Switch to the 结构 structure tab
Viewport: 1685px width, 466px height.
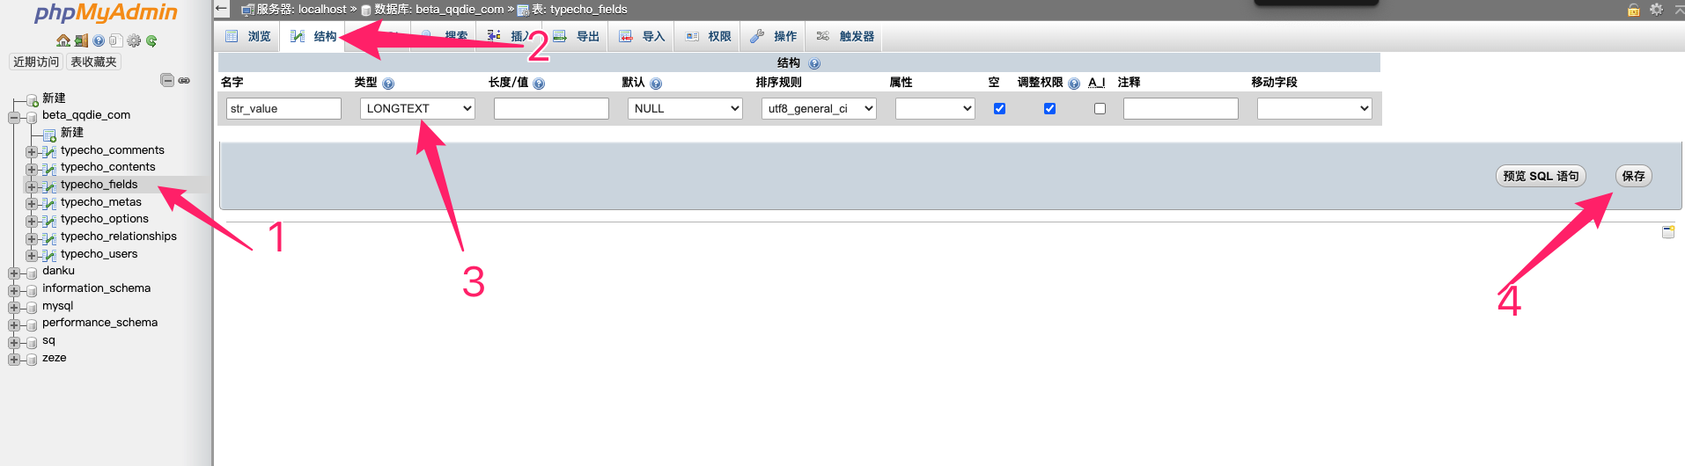point(314,36)
